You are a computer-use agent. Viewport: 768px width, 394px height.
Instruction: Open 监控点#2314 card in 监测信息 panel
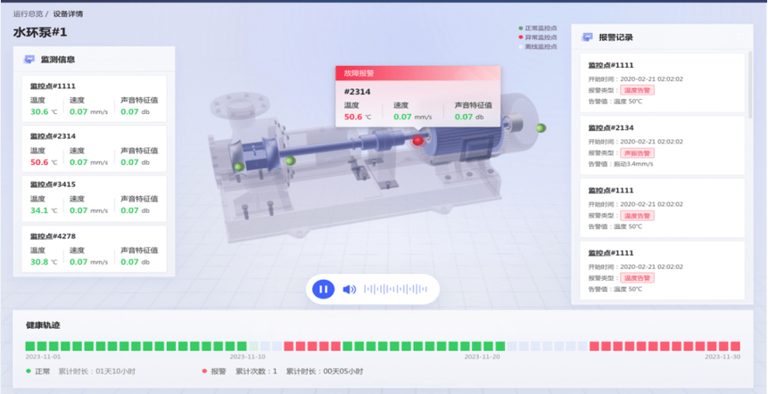94,149
